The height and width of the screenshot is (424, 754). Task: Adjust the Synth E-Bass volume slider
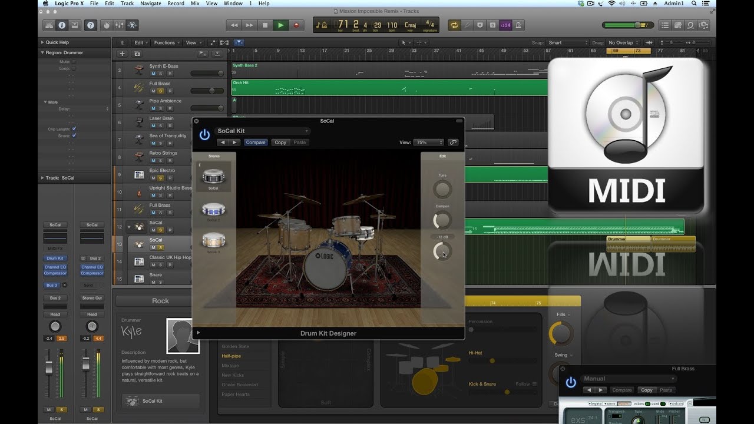pyautogui.click(x=207, y=74)
